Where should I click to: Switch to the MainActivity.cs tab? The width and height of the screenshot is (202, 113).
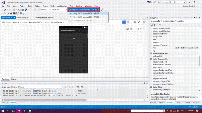[x=23, y=18]
